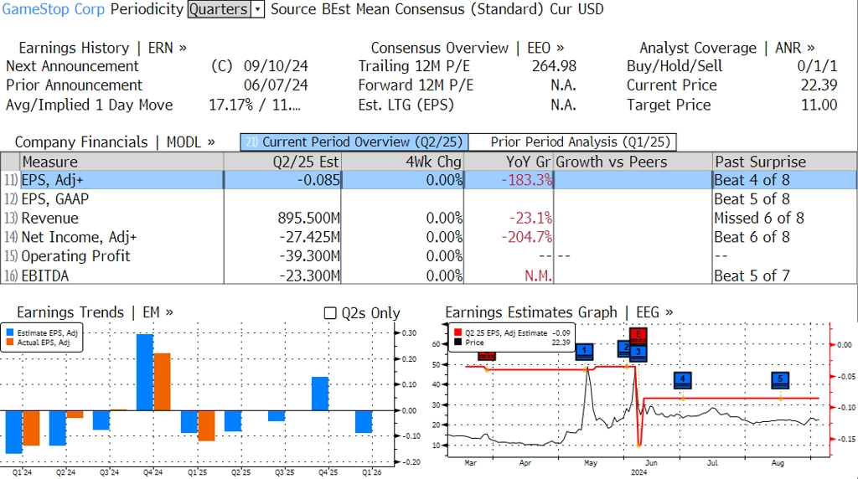Select the EPS, GAAP row
The width and height of the screenshot is (858, 479).
tap(428, 199)
